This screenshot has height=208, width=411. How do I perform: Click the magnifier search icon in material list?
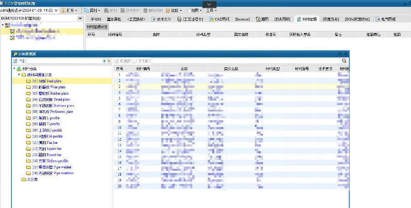click(x=344, y=61)
